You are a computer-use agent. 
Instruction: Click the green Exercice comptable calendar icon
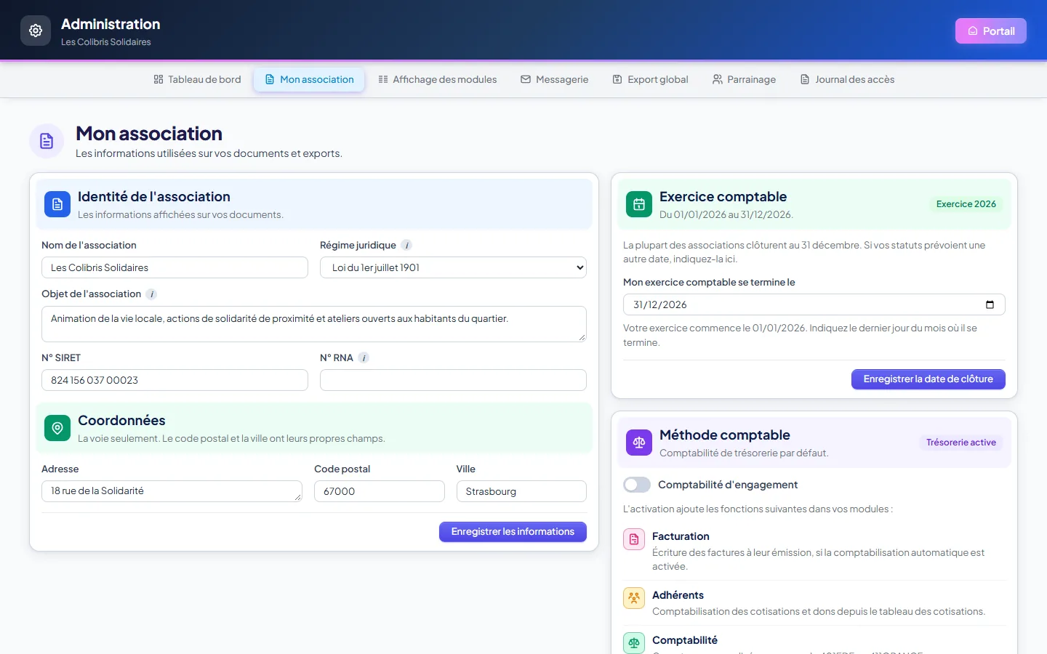coord(639,205)
